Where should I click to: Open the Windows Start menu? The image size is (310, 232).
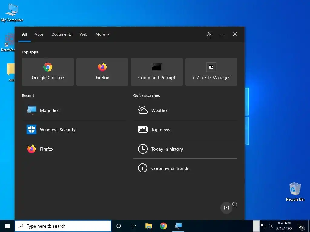coord(7,226)
